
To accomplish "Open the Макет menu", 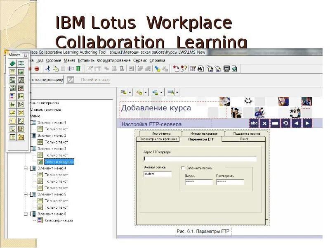I will click(x=69, y=60).
